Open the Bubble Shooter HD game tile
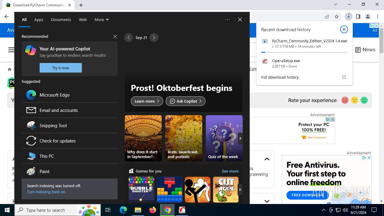The width and height of the screenshot is (384, 216). (x=141, y=189)
